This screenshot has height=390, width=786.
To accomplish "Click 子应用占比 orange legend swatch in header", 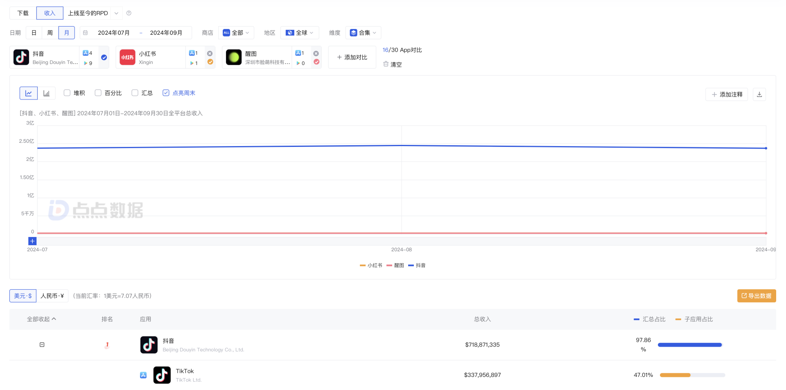I will (x=678, y=319).
